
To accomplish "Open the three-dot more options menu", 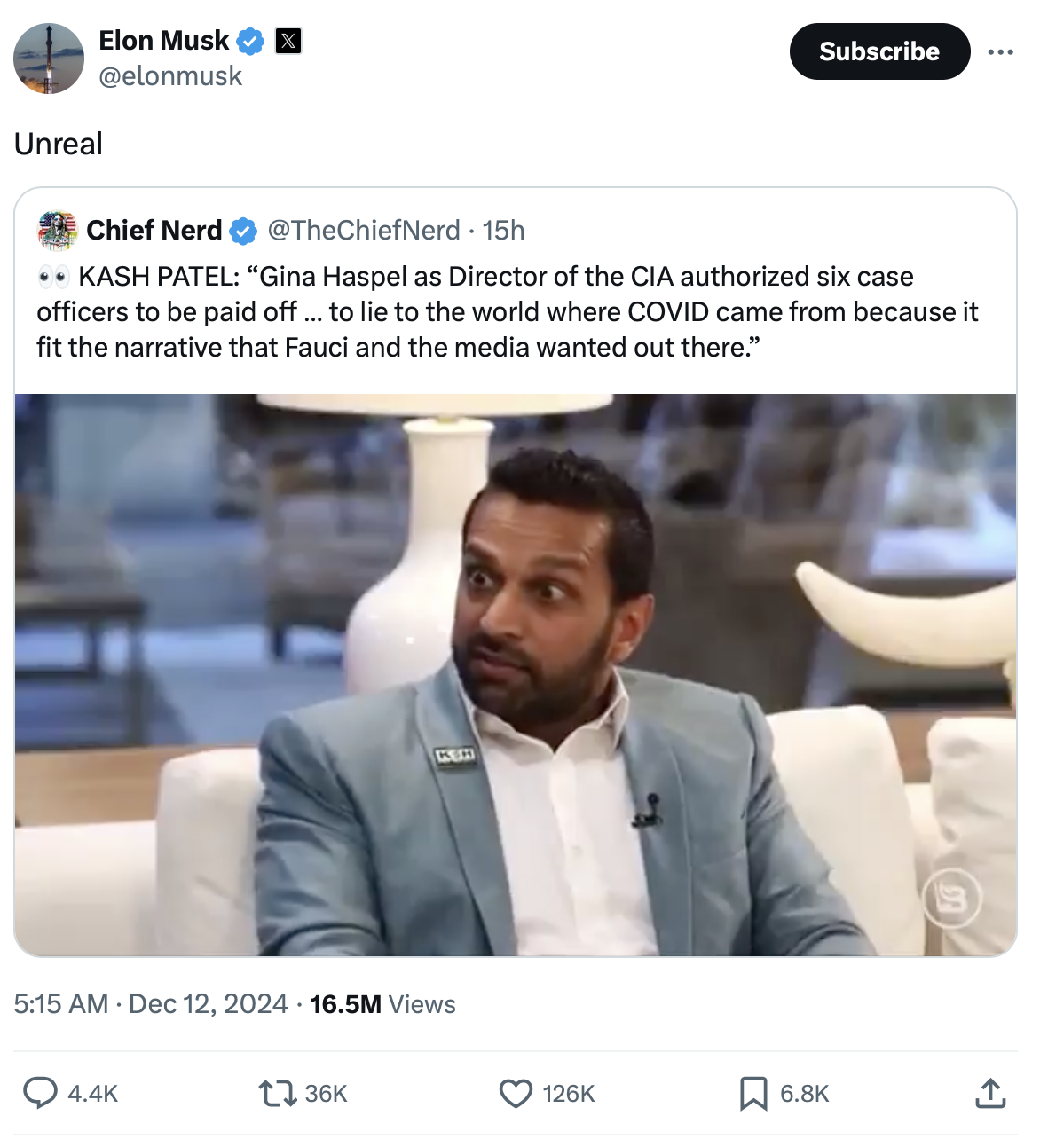I will click(1000, 52).
